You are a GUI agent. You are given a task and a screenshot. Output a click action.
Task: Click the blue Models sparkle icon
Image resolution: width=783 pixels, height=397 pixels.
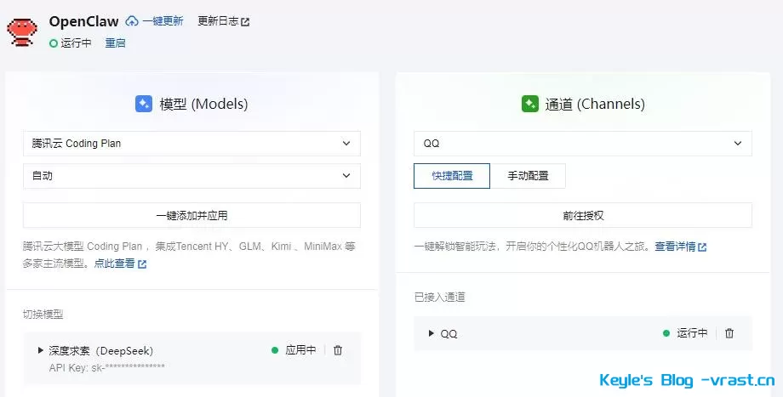[143, 105]
